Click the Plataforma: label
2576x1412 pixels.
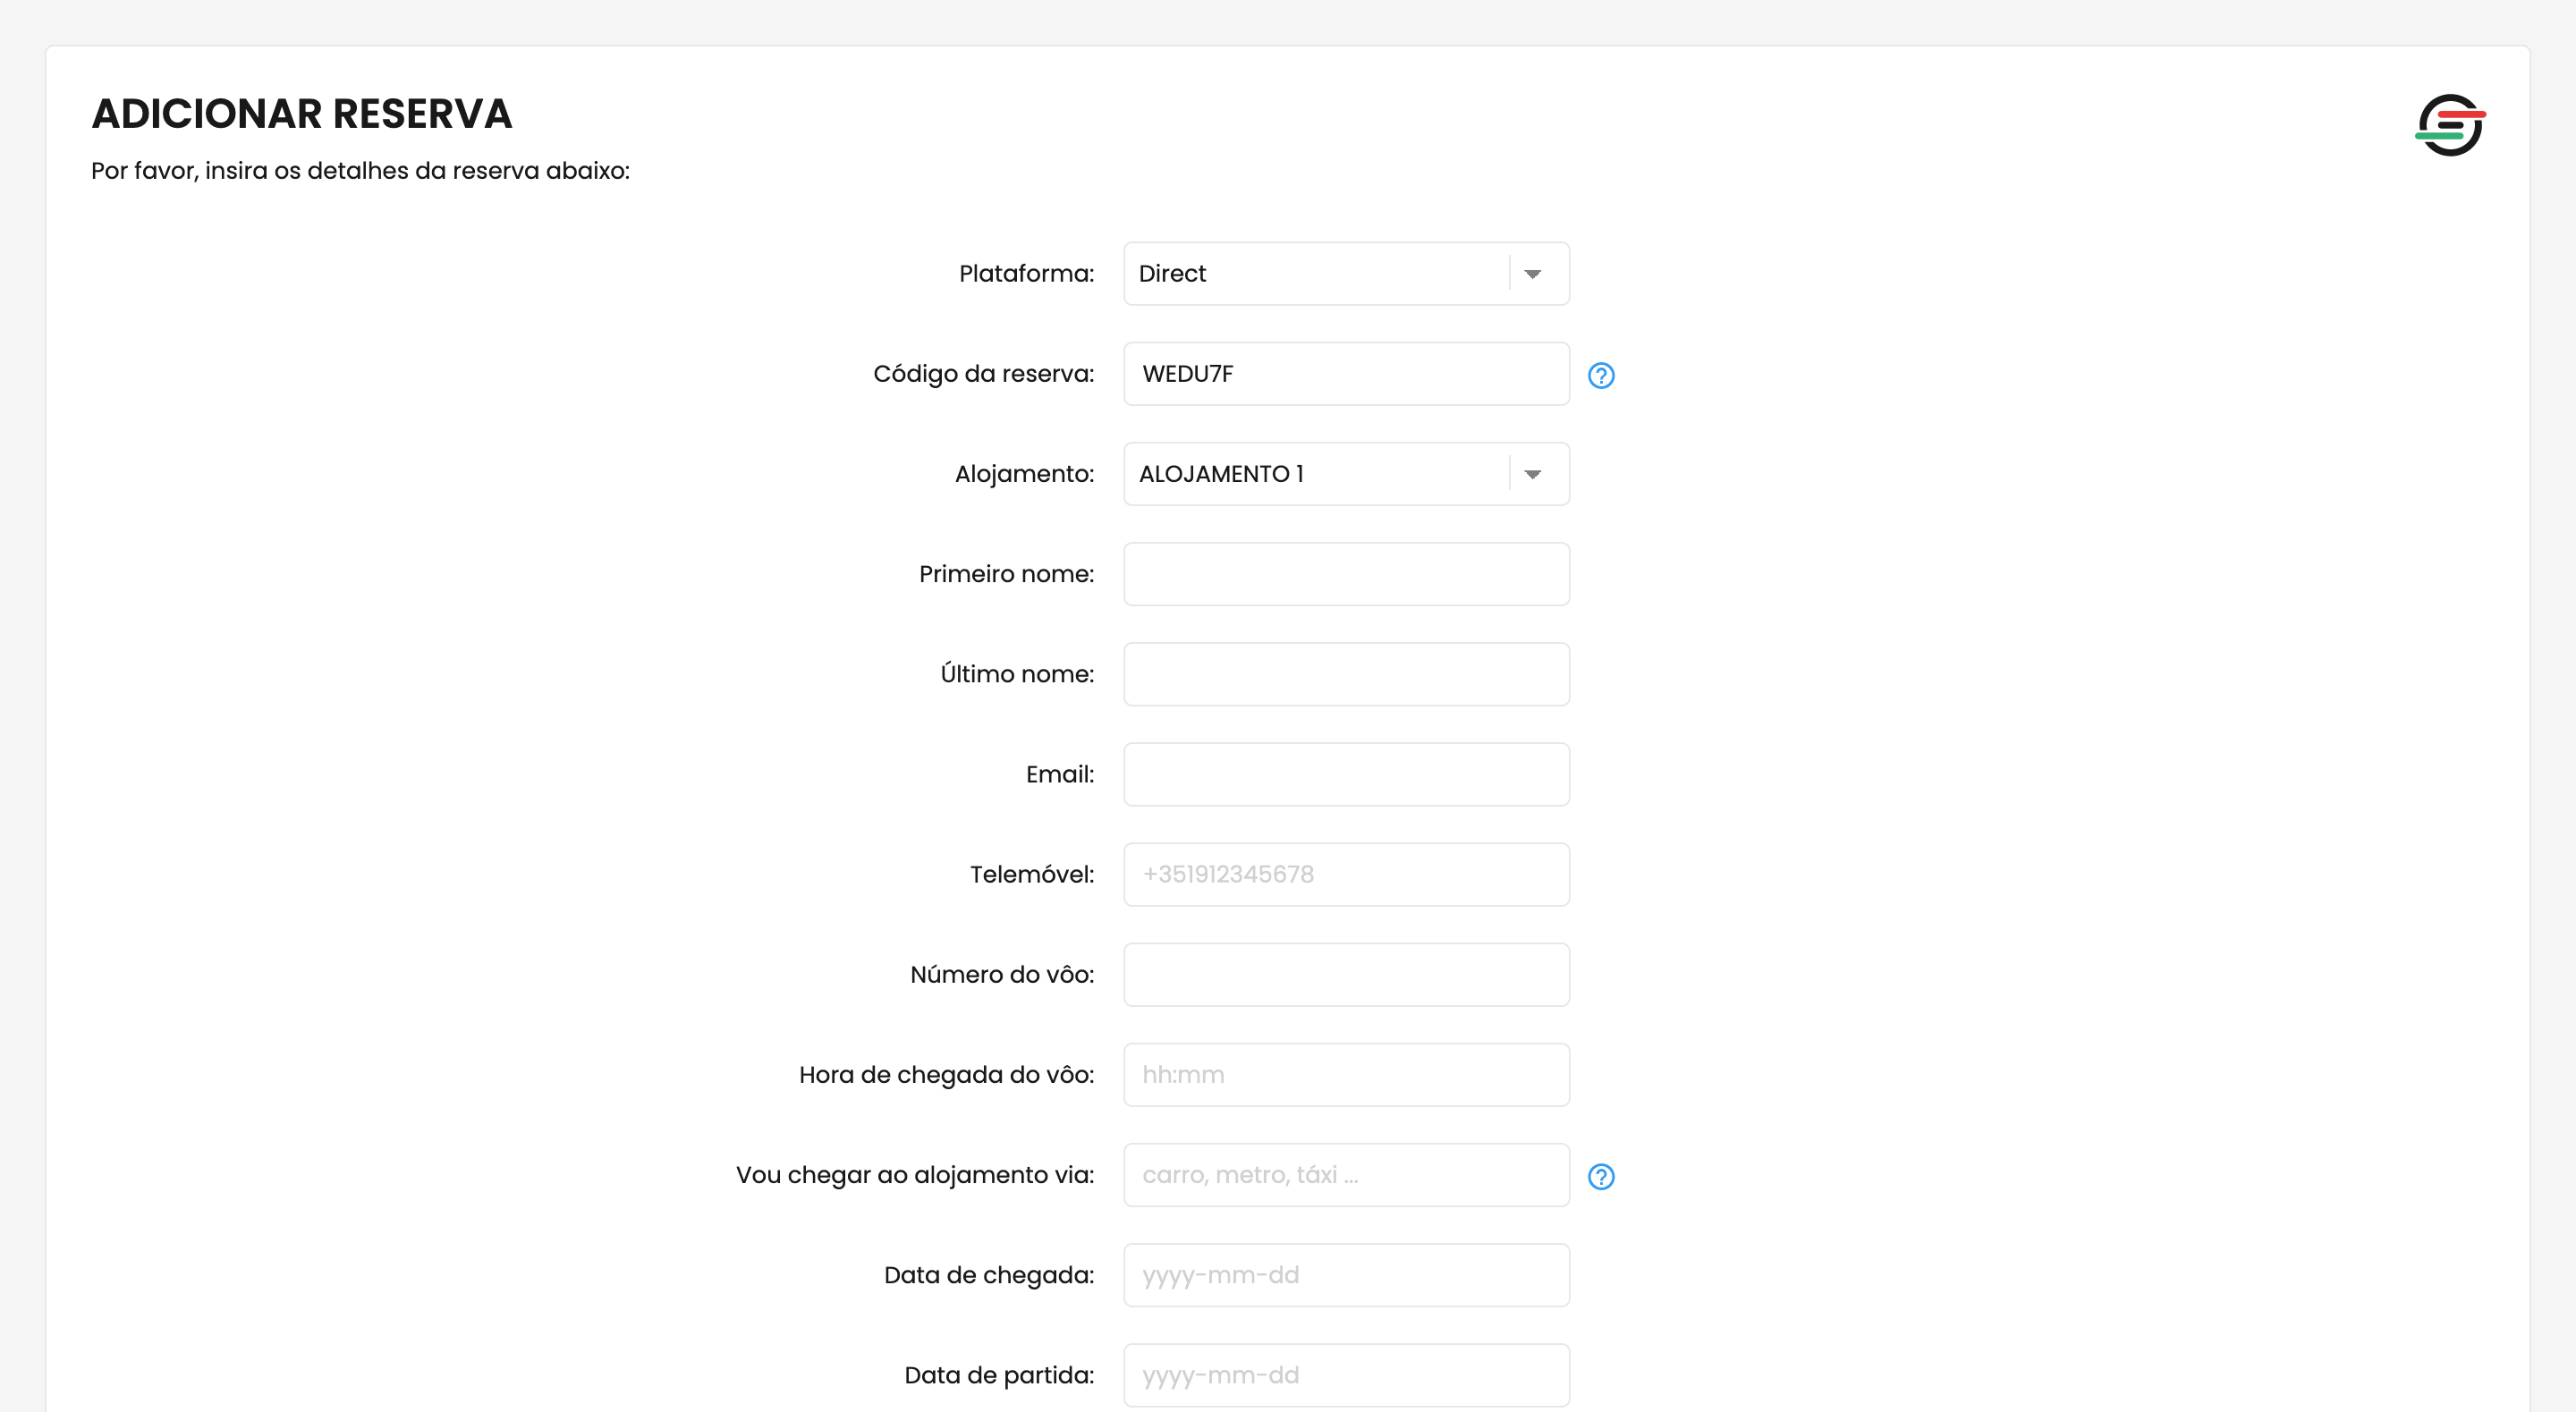pos(1026,273)
